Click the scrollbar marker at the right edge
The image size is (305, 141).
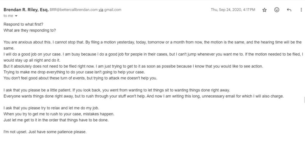pos(304,100)
